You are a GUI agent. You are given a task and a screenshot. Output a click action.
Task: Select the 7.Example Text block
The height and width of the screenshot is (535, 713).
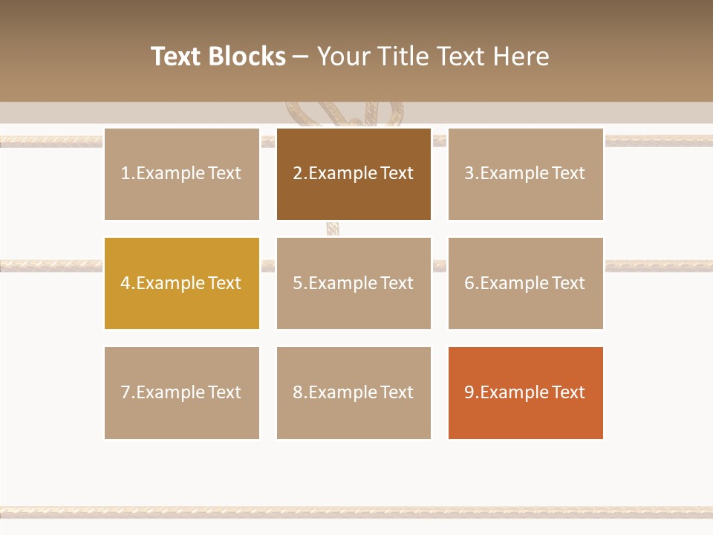point(182,393)
